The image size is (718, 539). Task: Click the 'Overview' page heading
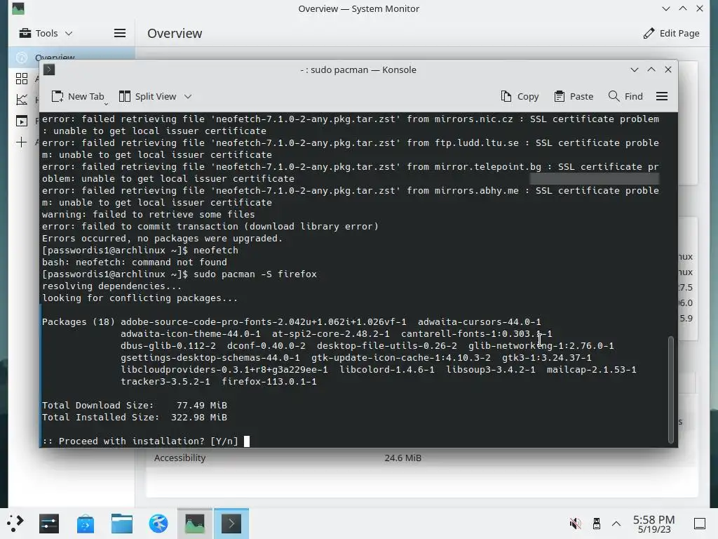pyautogui.click(x=175, y=34)
